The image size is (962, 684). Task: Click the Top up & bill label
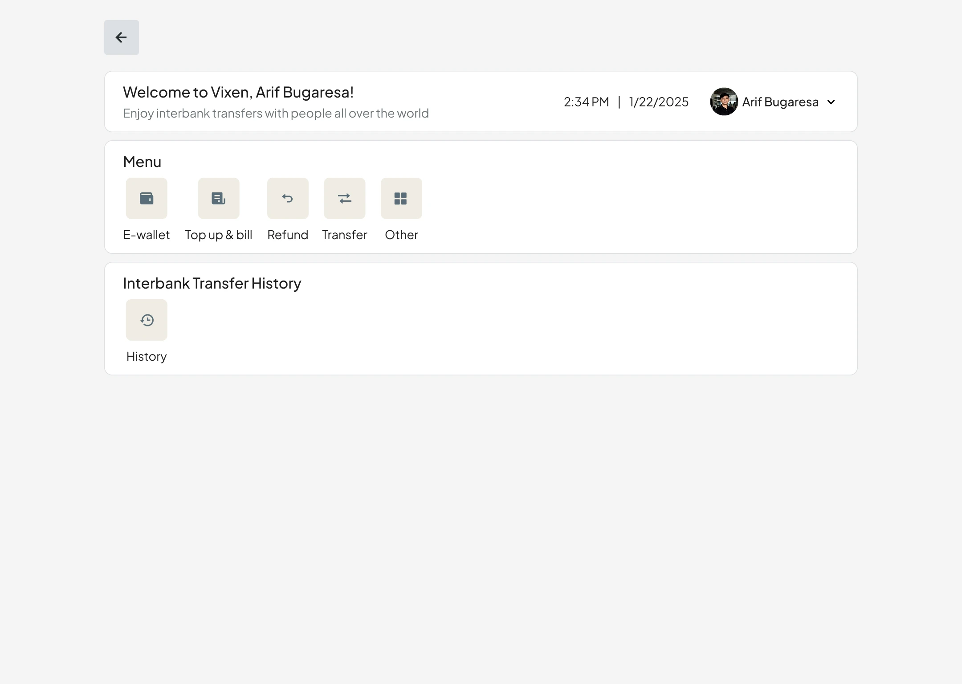(x=219, y=235)
